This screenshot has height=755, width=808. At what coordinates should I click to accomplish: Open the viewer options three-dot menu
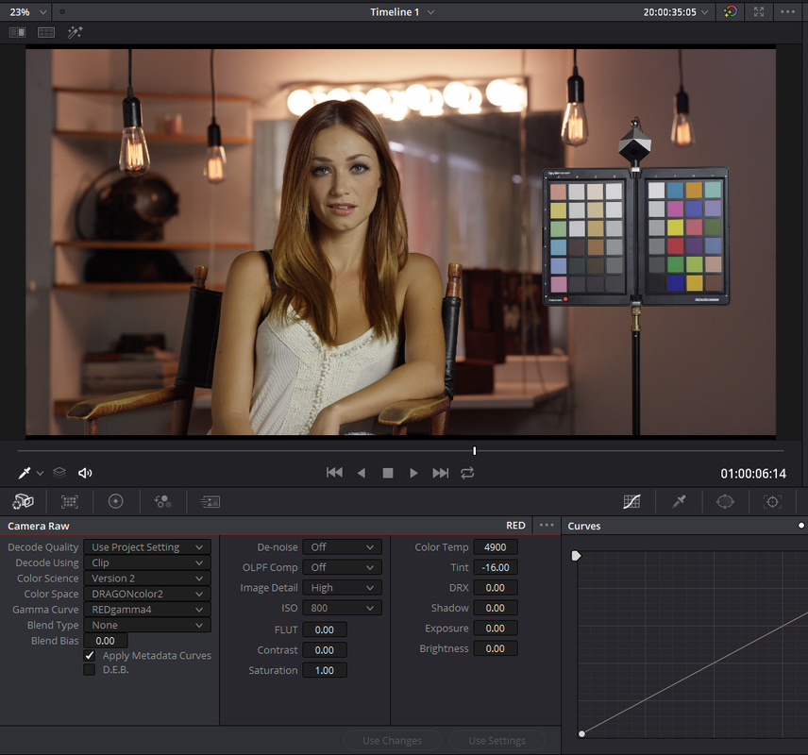pyautogui.click(x=787, y=12)
